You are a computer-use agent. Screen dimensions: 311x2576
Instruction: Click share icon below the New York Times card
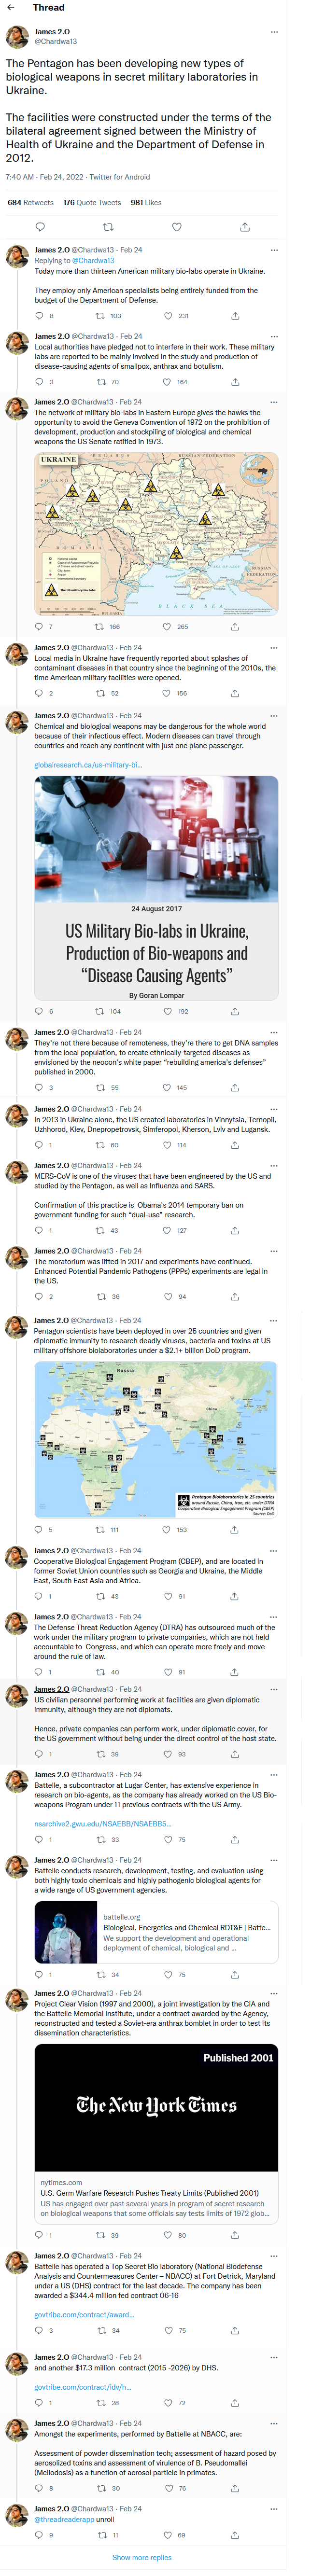pos(235,2235)
